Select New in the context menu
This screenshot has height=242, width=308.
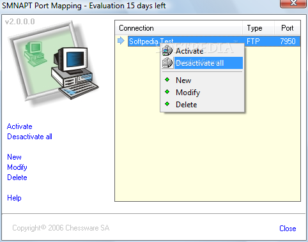click(202, 80)
